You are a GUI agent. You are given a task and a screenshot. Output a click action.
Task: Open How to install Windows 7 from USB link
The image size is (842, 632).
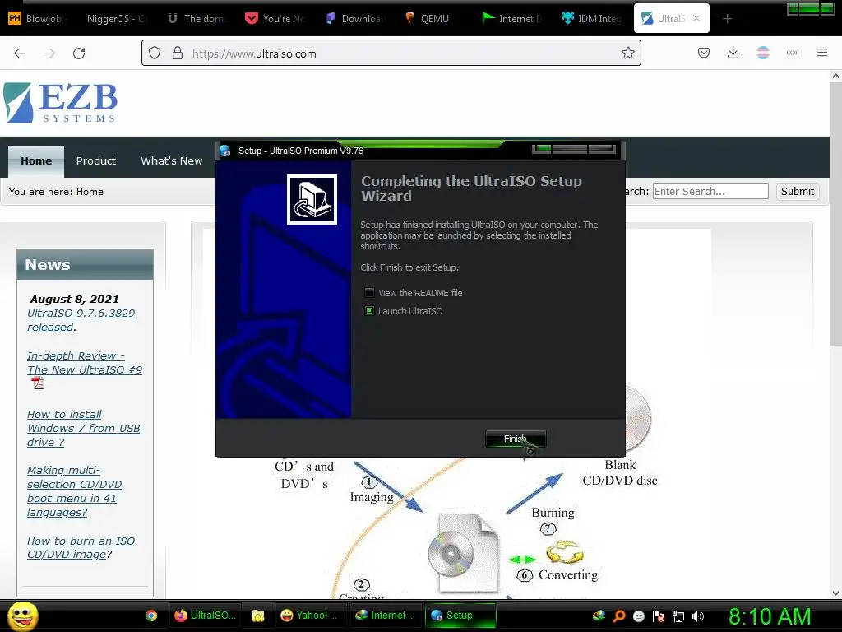83,428
